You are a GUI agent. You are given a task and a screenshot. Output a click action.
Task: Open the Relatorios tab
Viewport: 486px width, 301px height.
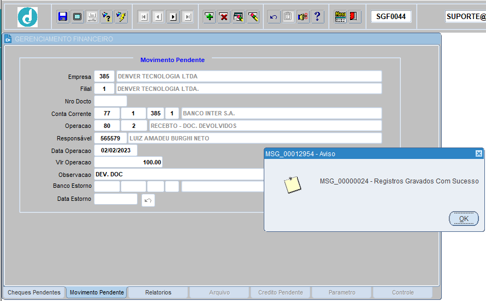point(158,292)
